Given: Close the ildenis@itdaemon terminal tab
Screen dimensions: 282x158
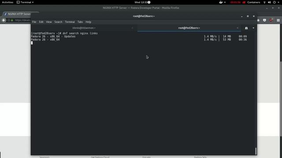Looking at the screenshot, I should click(x=132, y=28).
